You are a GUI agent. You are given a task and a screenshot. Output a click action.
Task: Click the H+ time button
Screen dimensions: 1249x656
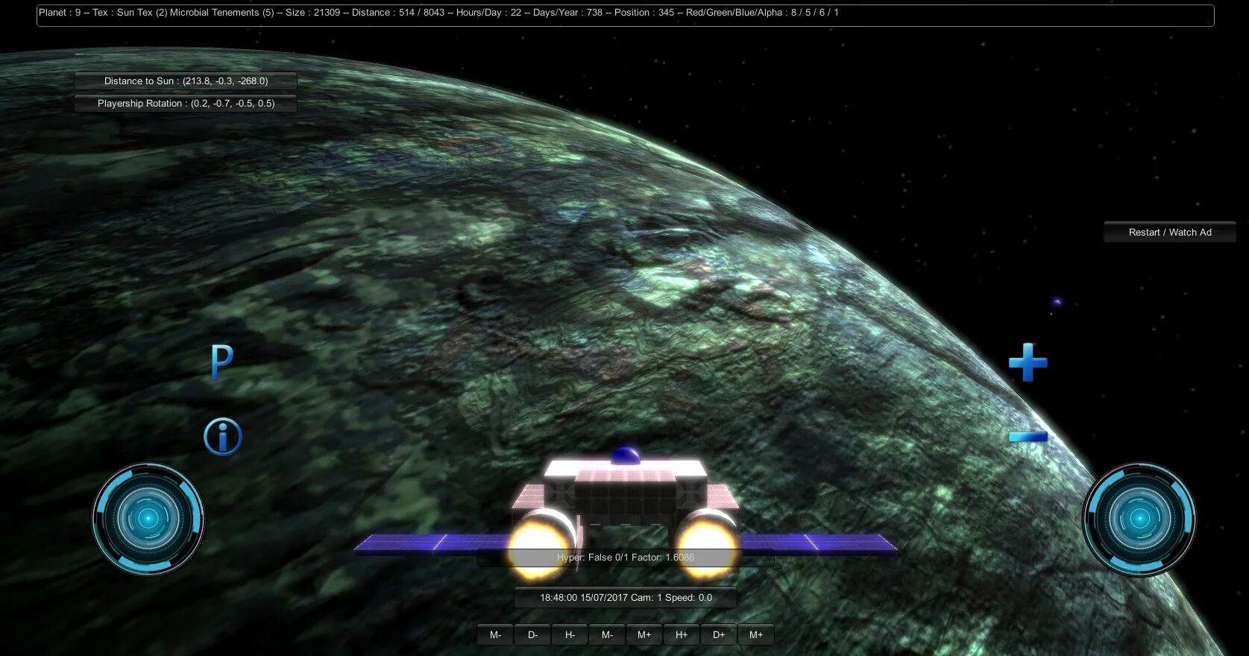point(682,635)
